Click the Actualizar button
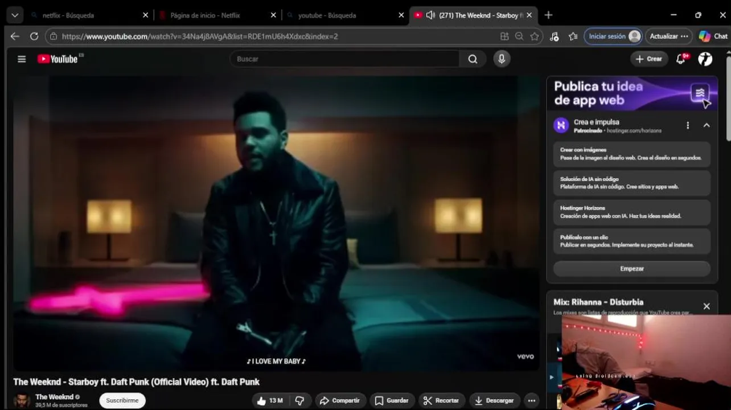731x410 pixels. click(x=669, y=36)
